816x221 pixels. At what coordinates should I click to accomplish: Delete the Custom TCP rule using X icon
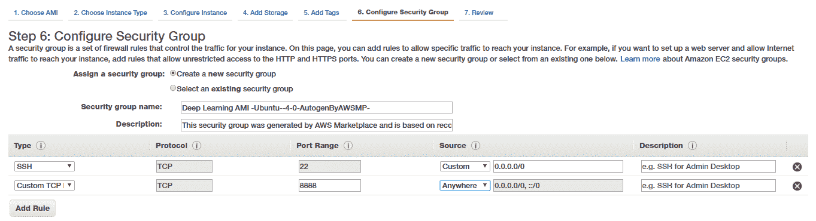[797, 186]
